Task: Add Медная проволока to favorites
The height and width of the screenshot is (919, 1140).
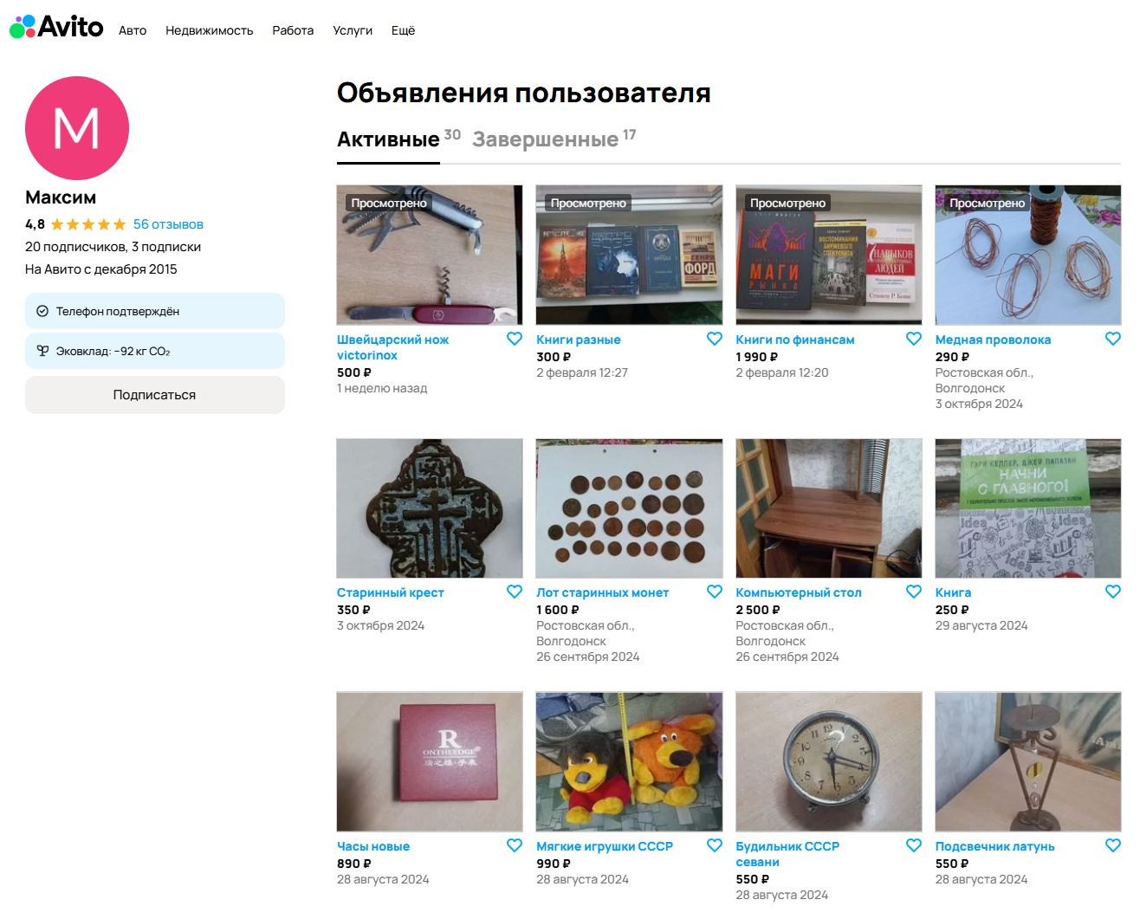Action: [x=1113, y=339]
